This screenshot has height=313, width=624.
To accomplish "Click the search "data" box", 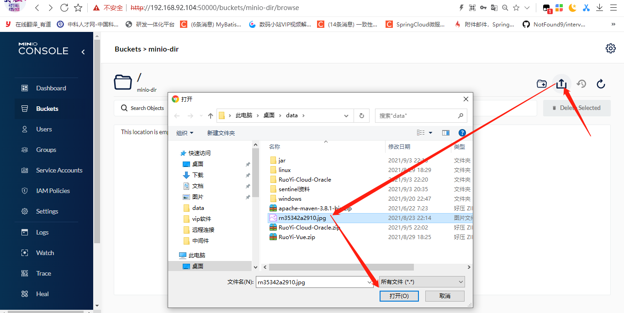I will coord(421,115).
